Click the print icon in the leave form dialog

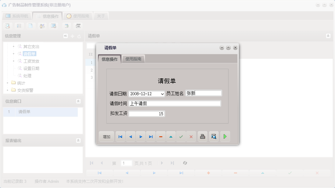[202, 136]
